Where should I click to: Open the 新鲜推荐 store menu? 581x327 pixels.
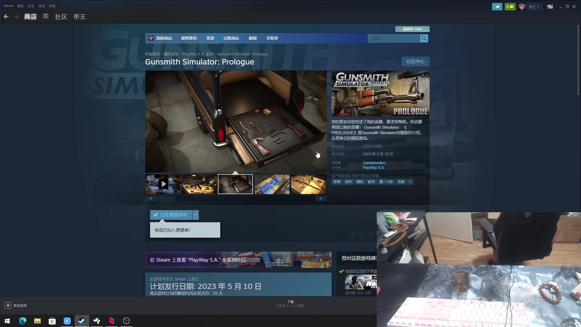click(189, 38)
